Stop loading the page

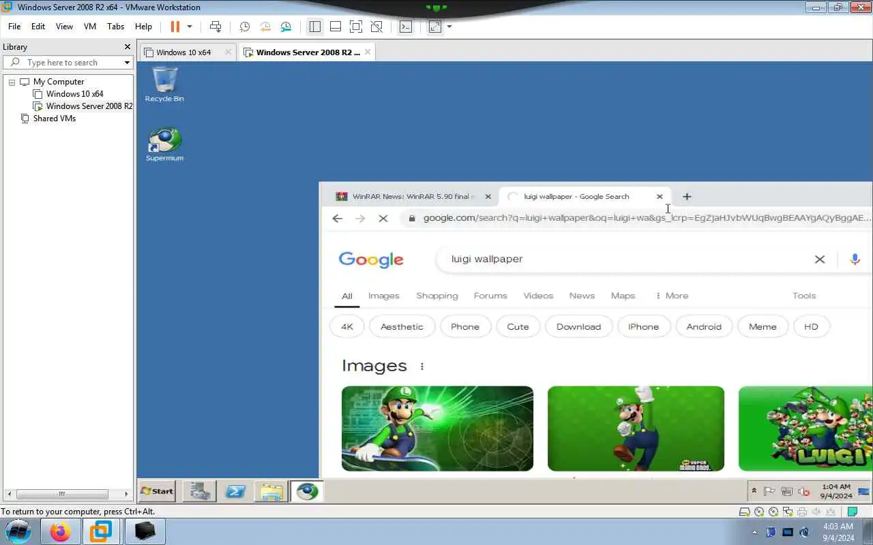(x=383, y=218)
